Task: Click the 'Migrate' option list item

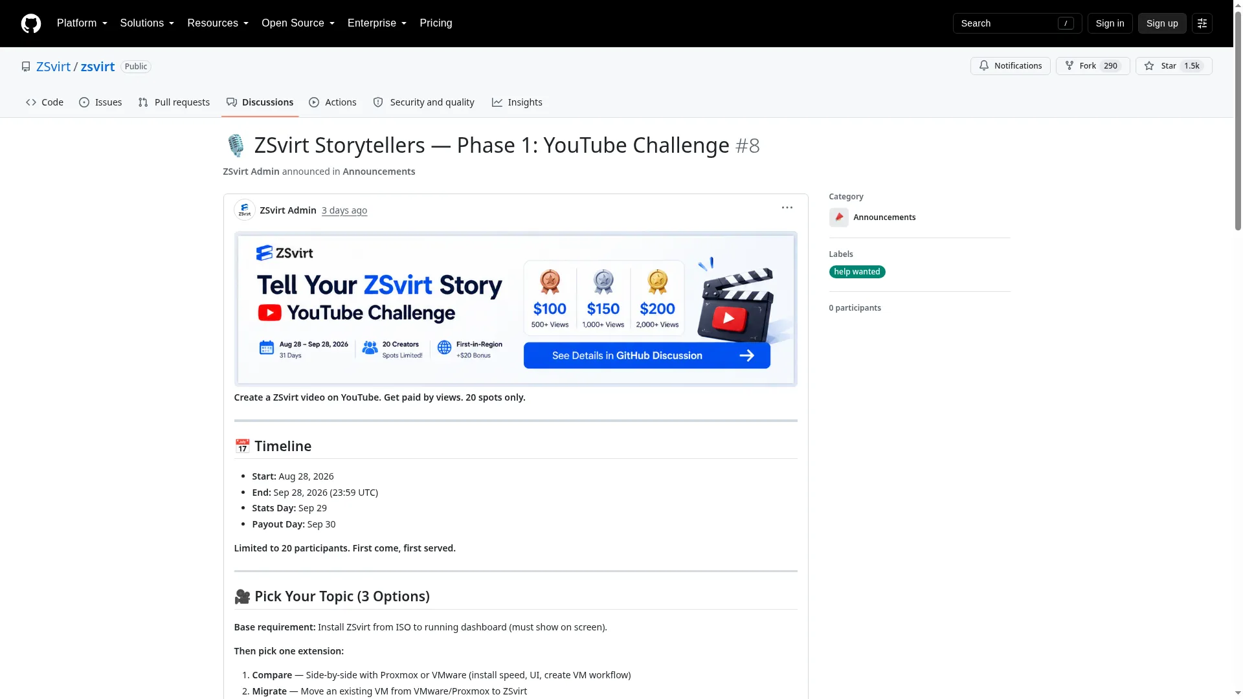Action: pos(390,691)
